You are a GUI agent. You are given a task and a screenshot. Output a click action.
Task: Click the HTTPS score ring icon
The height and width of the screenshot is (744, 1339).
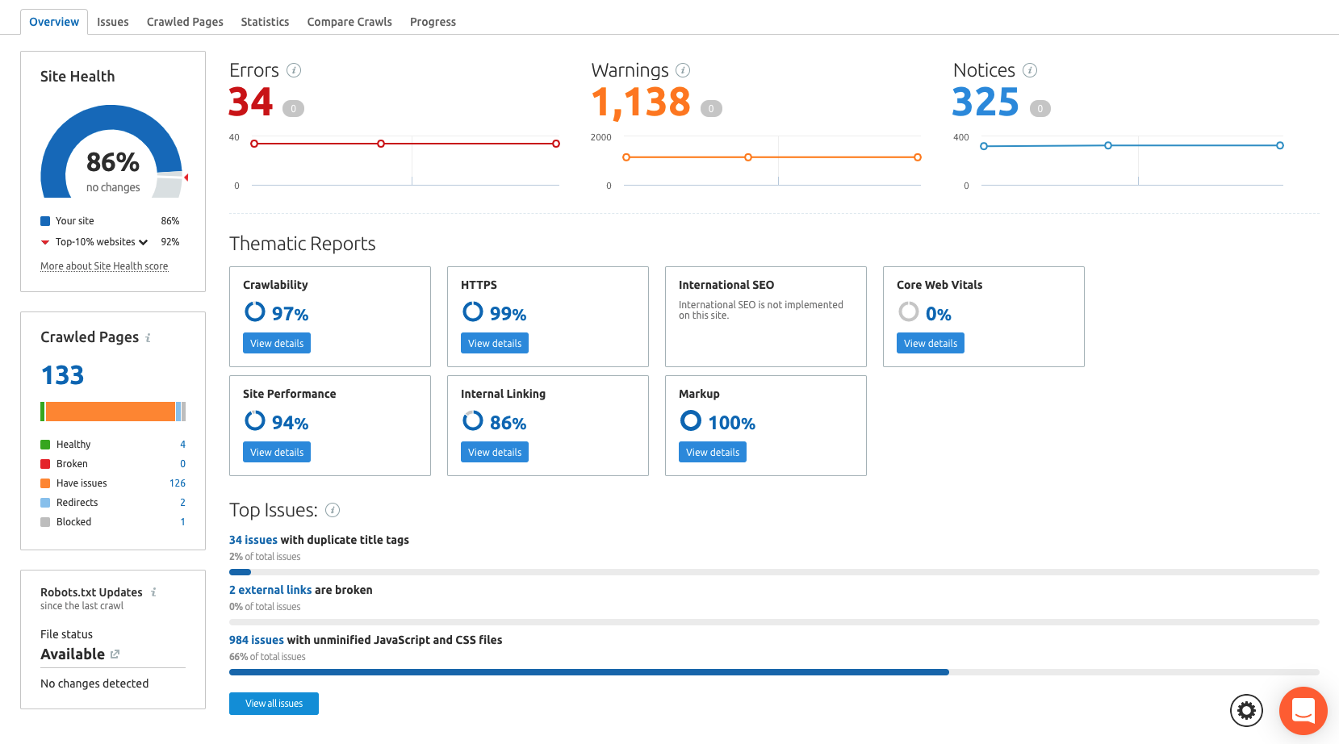[x=473, y=311]
